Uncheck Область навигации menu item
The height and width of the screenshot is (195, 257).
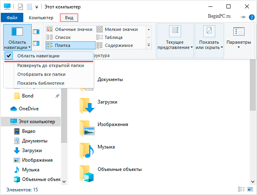click(49, 56)
